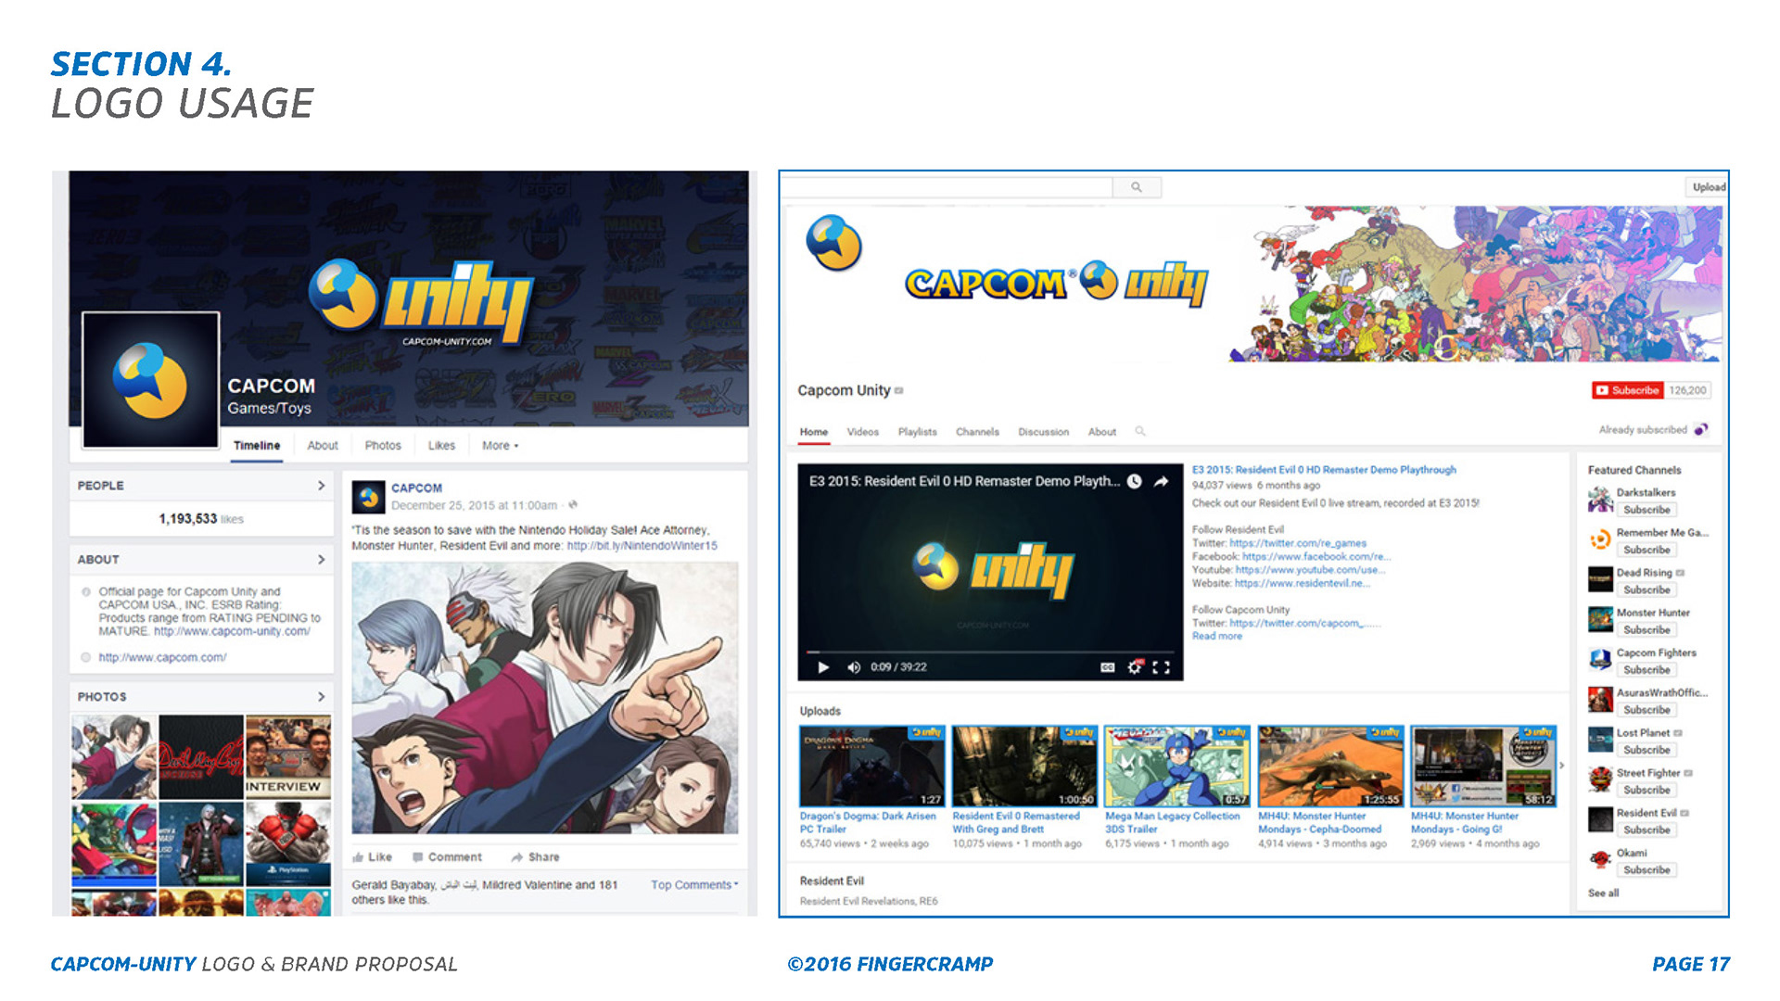The image size is (1780, 1001).
Task: Subscribe to the Street Fighter channel
Action: 1646,790
